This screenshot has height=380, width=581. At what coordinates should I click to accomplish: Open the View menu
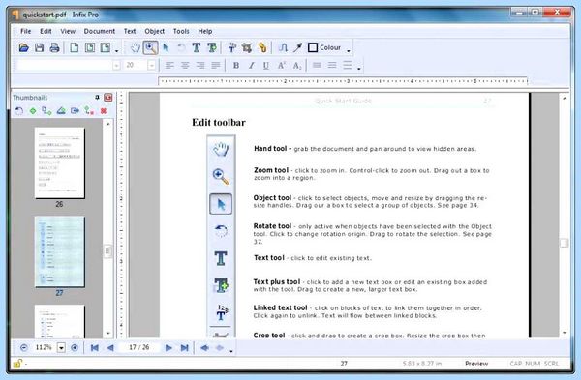68,31
